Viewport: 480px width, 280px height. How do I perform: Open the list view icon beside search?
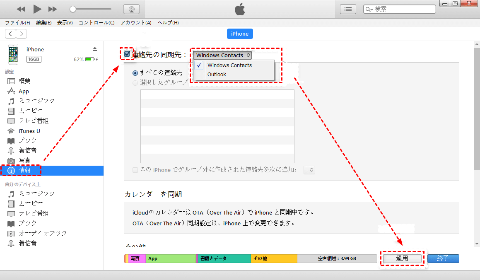click(x=348, y=9)
